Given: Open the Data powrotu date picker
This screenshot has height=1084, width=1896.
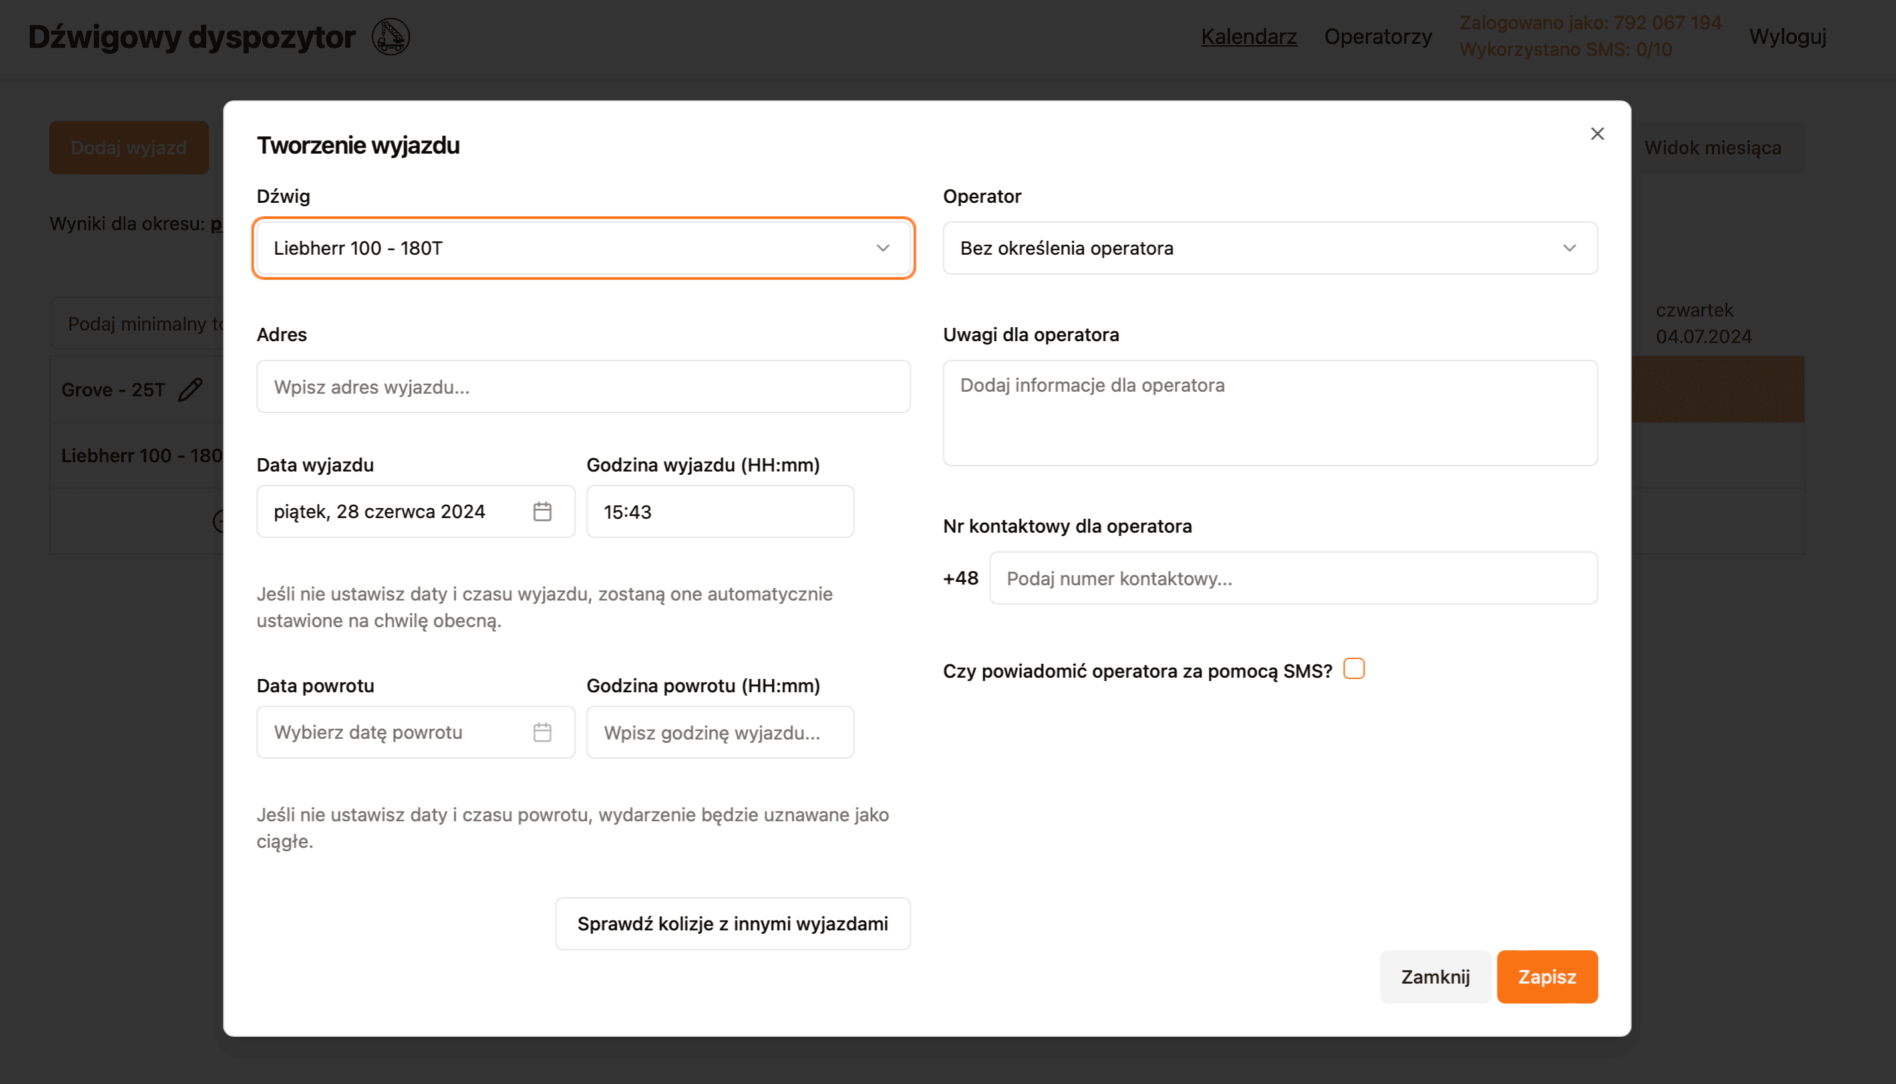Looking at the screenshot, I should coord(416,732).
